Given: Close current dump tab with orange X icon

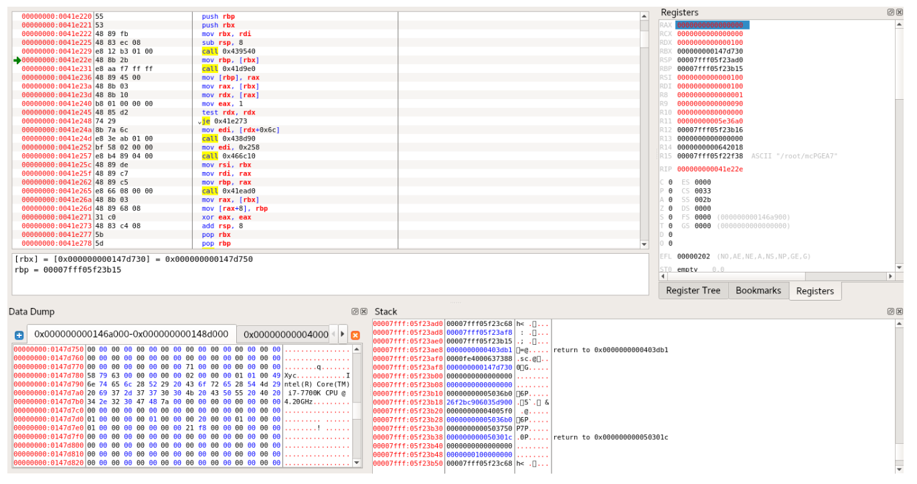Looking at the screenshot, I should pos(355,335).
